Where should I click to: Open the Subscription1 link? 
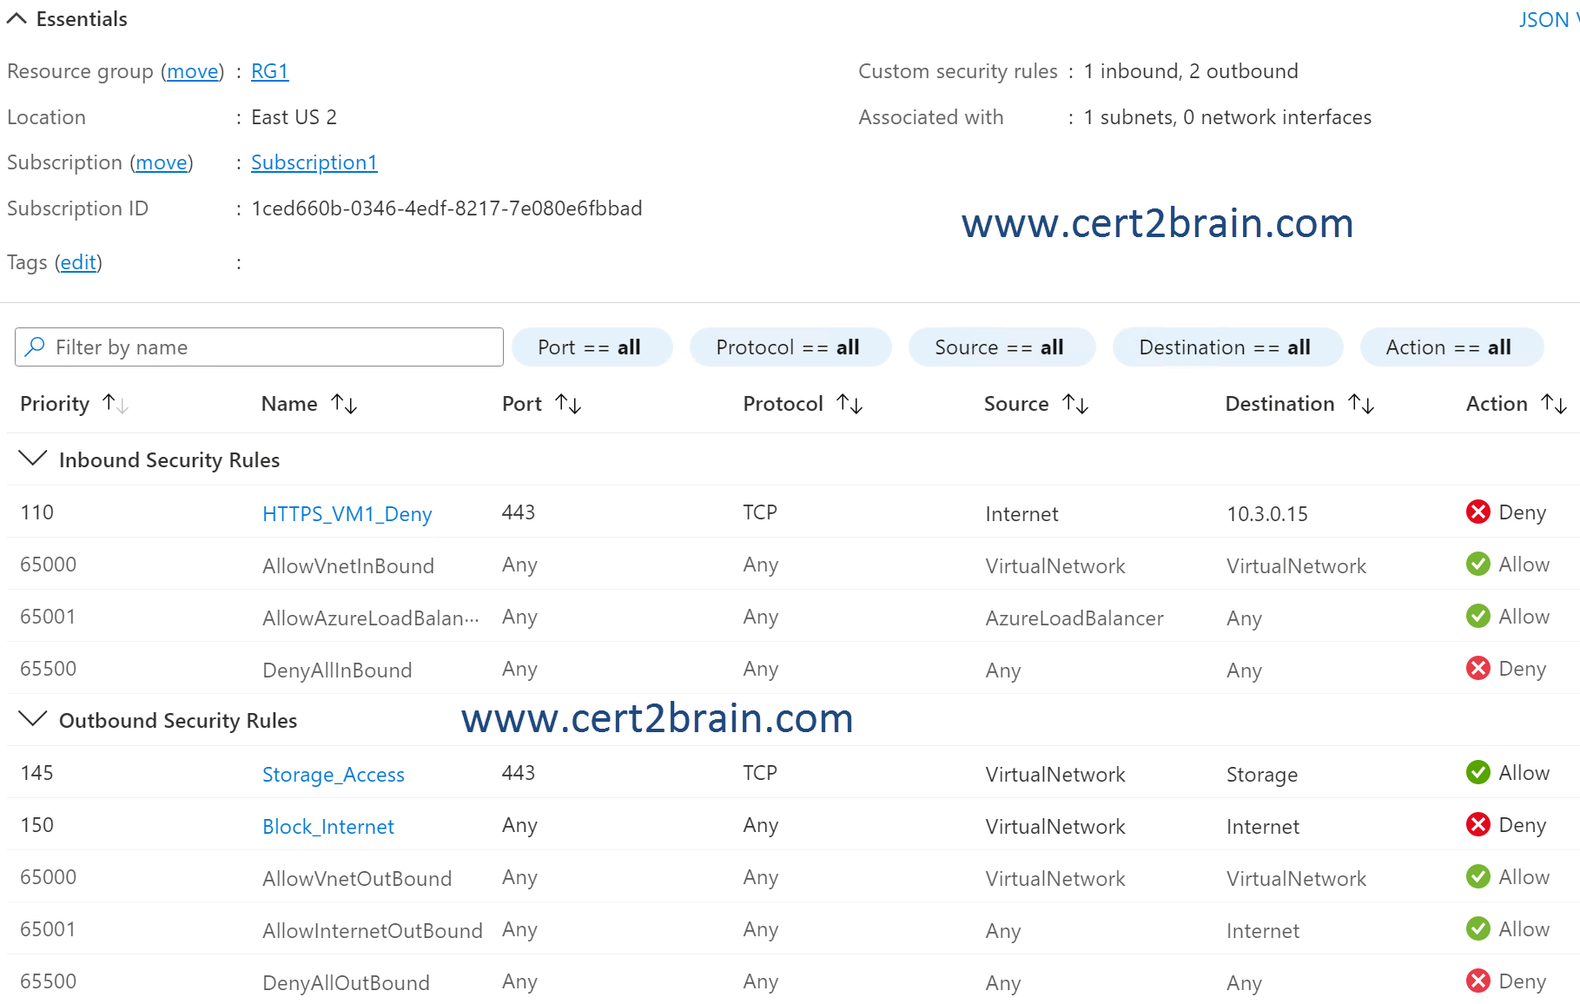pyautogui.click(x=314, y=162)
